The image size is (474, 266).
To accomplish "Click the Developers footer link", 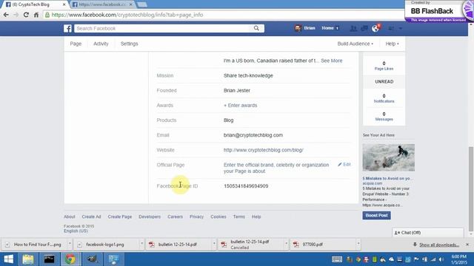I will pos(150,216).
